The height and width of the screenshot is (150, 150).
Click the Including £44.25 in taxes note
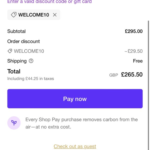click(30, 79)
